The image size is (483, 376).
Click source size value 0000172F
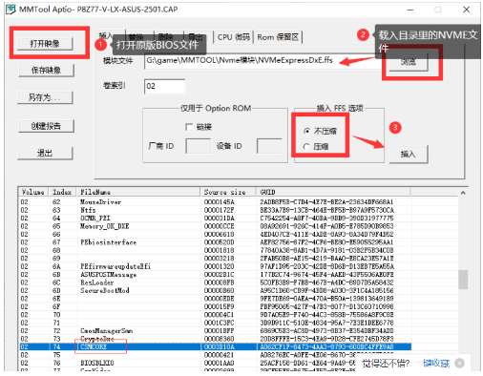point(220,210)
